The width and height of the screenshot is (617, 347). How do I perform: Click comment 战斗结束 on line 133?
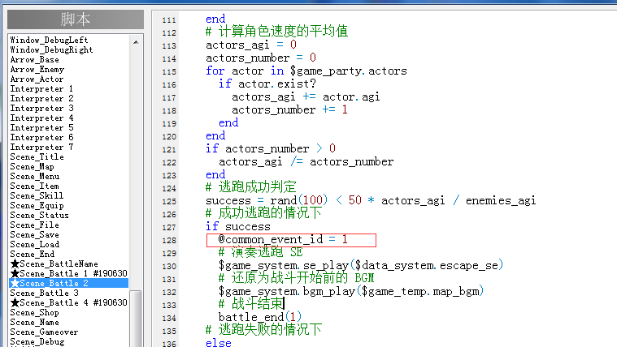click(251, 304)
